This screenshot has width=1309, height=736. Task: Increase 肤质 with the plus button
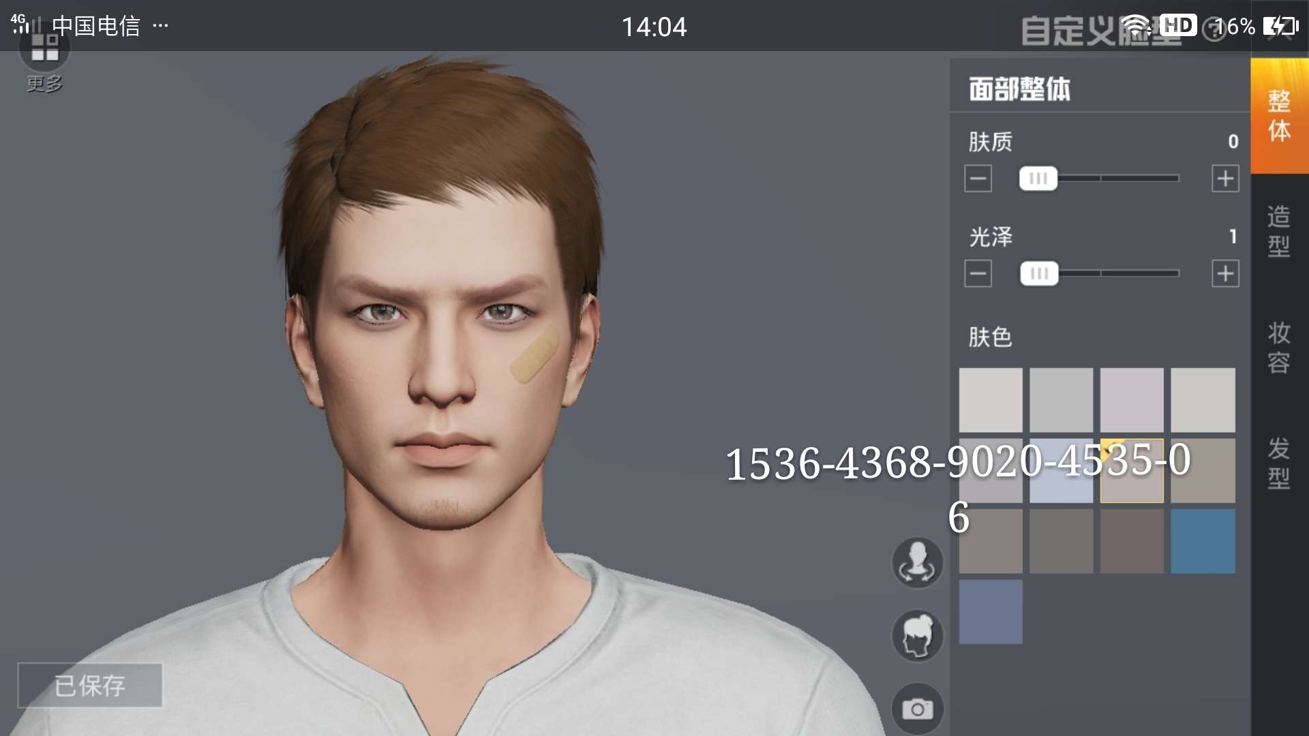click(1224, 179)
